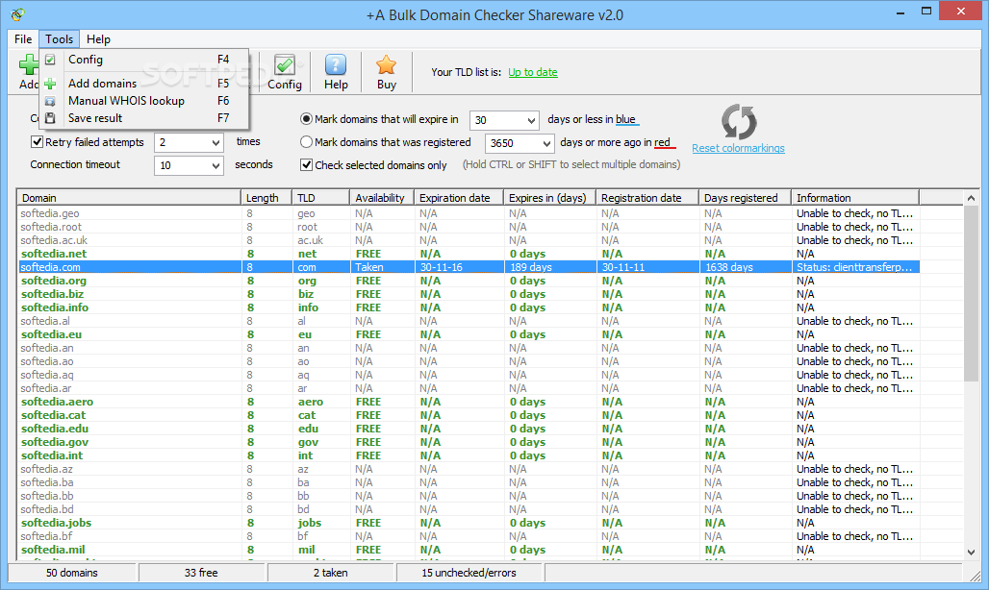The width and height of the screenshot is (989, 590).
Task: Click the Config menu entry icon
Action: pos(50,60)
